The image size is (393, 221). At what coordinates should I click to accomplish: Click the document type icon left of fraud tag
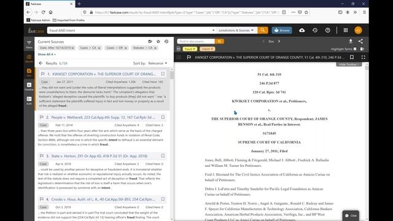[x=179, y=49]
